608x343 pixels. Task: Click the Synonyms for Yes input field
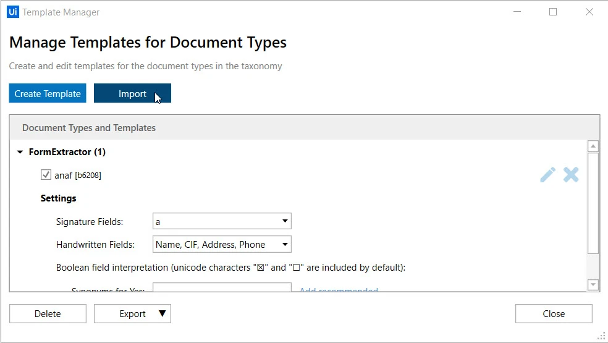click(x=222, y=287)
